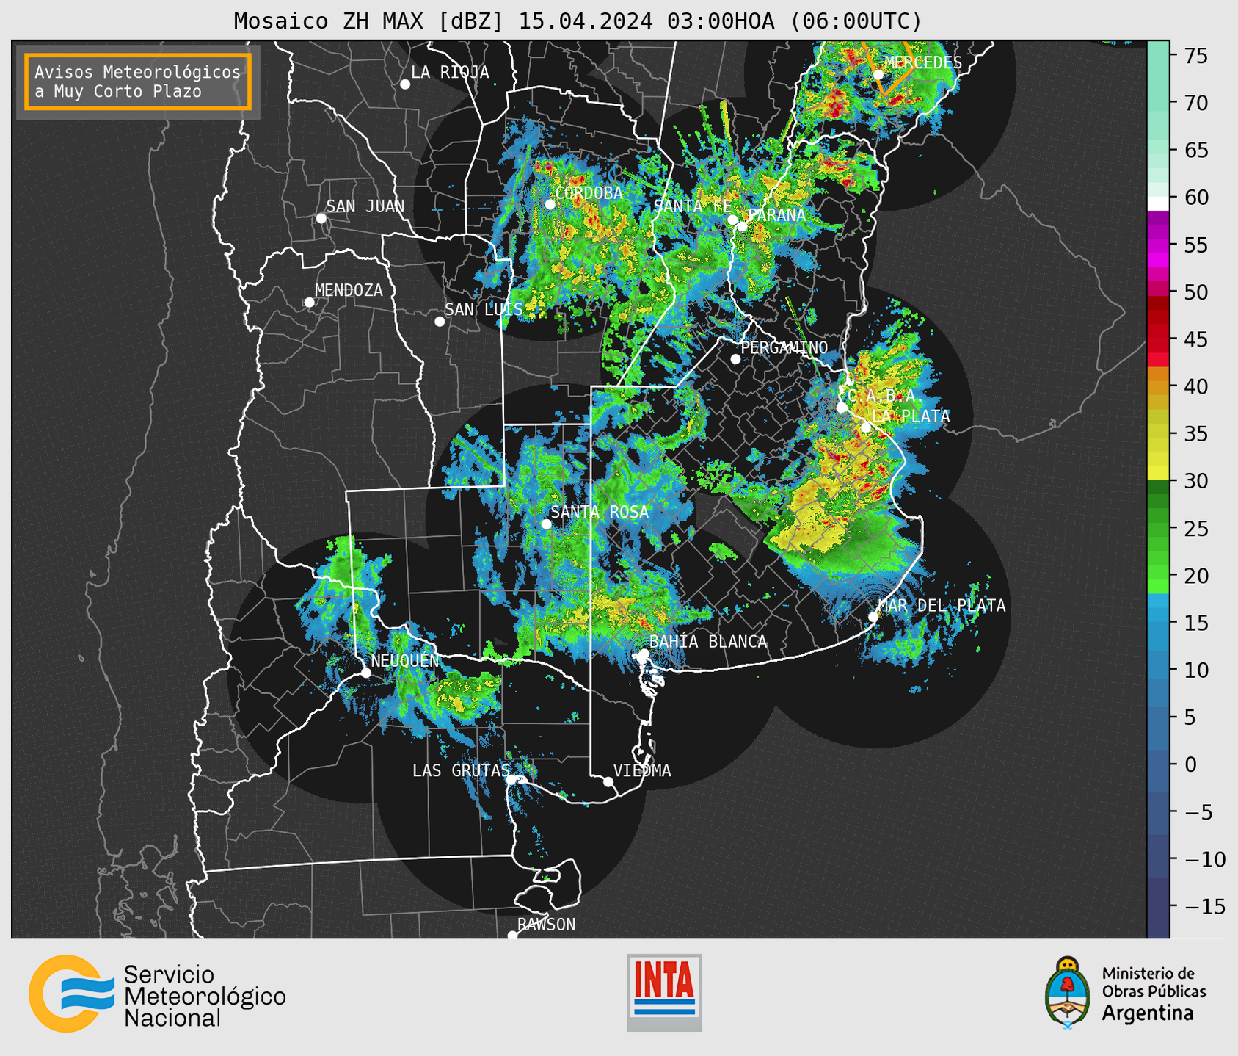The image size is (1238, 1056).
Task: Click the MAR DEL PLATA text label
Action: pos(942,605)
